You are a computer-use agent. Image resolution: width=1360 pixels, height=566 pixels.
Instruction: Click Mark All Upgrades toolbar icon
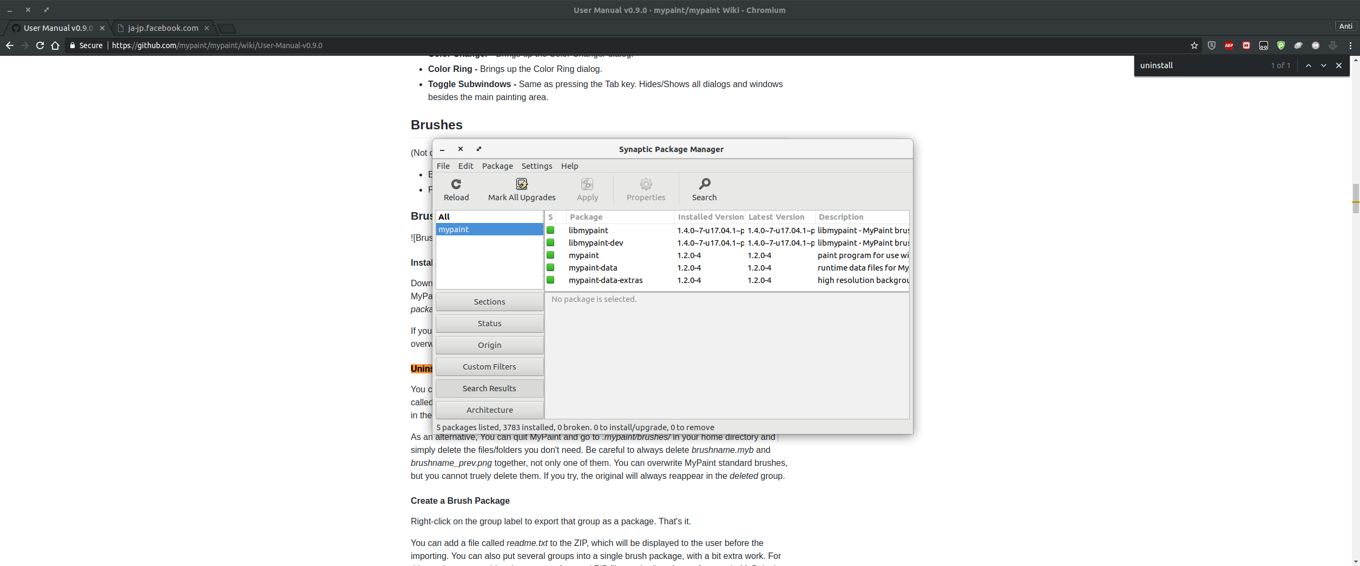click(x=522, y=184)
